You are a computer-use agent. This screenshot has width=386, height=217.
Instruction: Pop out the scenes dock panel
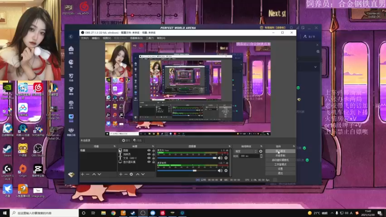pyautogui.click(x=114, y=147)
